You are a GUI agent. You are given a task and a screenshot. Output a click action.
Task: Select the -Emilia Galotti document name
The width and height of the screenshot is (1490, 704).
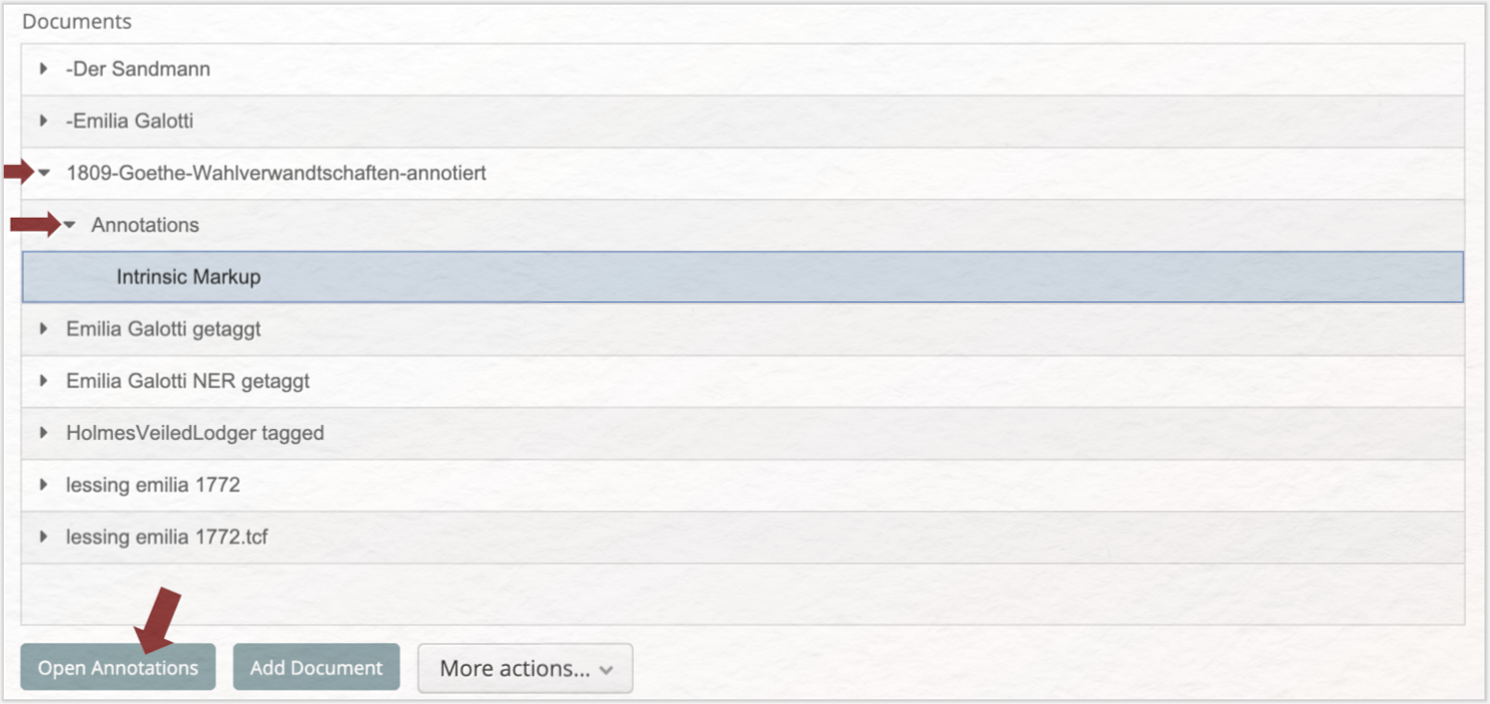pos(130,120)
